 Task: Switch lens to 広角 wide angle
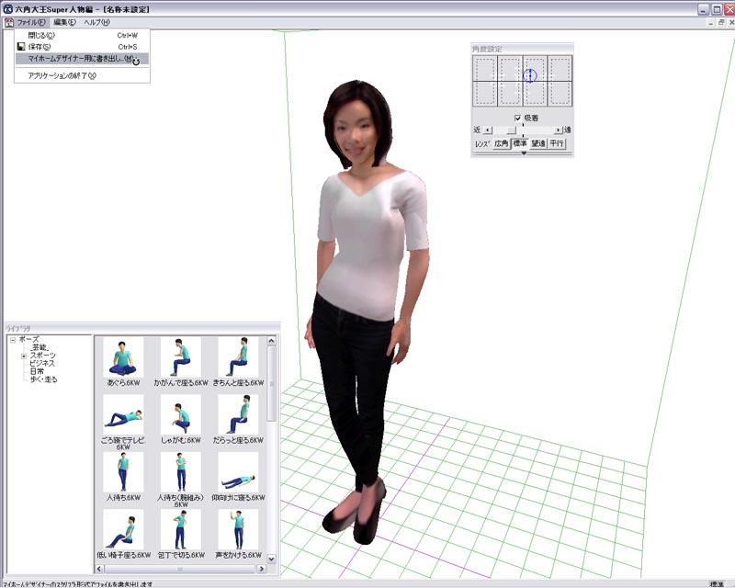pyautogui.click(x=501, y=144)
